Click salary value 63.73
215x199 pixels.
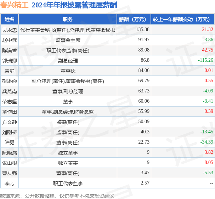coord(144,91)
